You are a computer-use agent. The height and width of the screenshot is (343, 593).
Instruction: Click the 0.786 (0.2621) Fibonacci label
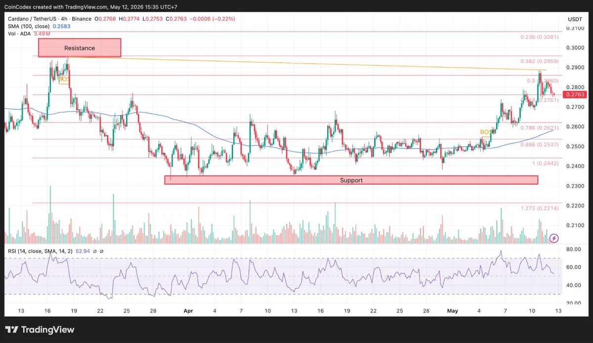click(540, 128)
